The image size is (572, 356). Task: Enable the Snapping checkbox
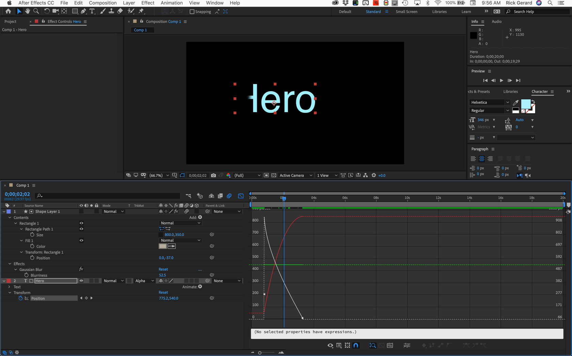192,12
